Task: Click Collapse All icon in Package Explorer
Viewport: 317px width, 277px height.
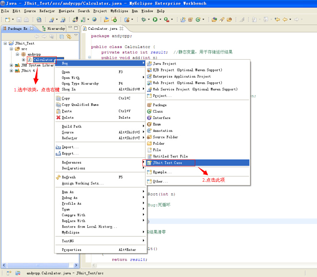Action: click(62, 37)
